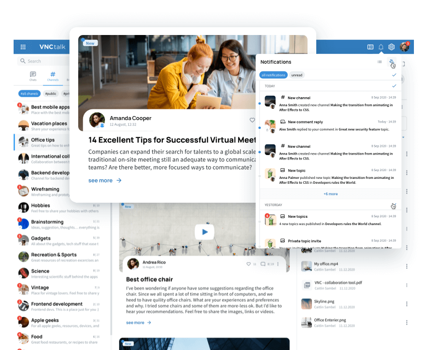Open the reading layout icon in header
The width and height of the screenshot is (428, 350).
tap(370, 47)
